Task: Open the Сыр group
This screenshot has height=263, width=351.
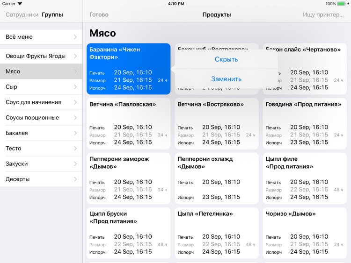Action: (x=41, y=87)
